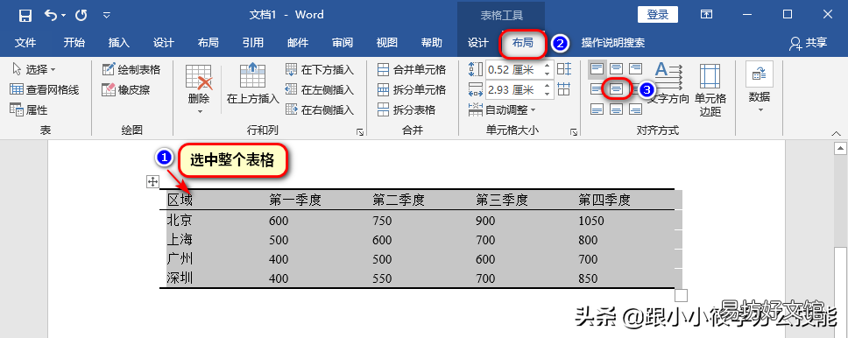The width and height of the screenshot is (848, 338).
Task: Switch to the 引用 tab
Action: [253, 43]
